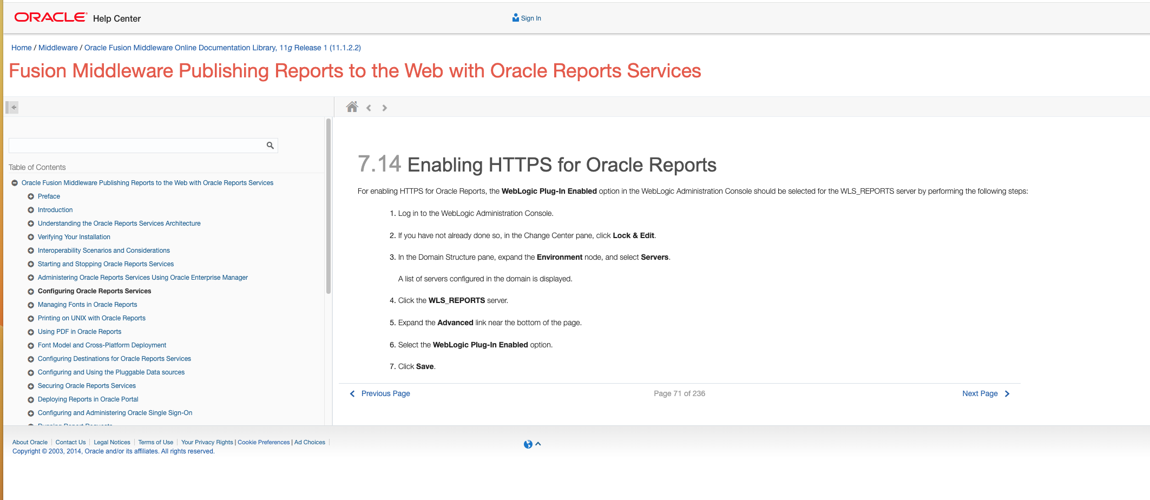Go to the document home icon
The width and height of the screenshot is (1150, 500).
[352, 107]
